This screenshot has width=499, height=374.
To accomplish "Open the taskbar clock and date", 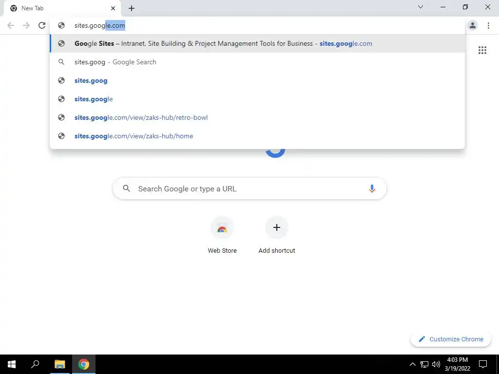I will click(x=457, y=364).
